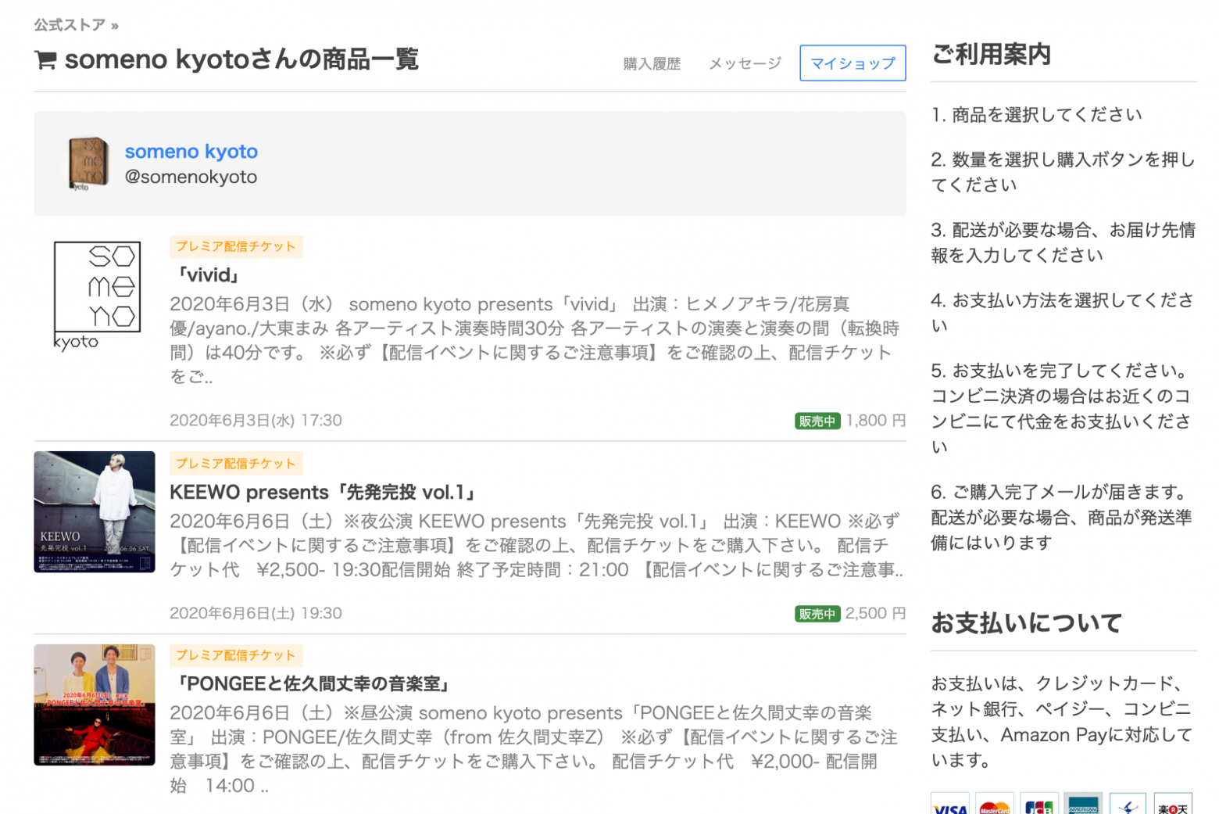Click the マイショップ button
The image size is (1219, 814).
[853, 63]
